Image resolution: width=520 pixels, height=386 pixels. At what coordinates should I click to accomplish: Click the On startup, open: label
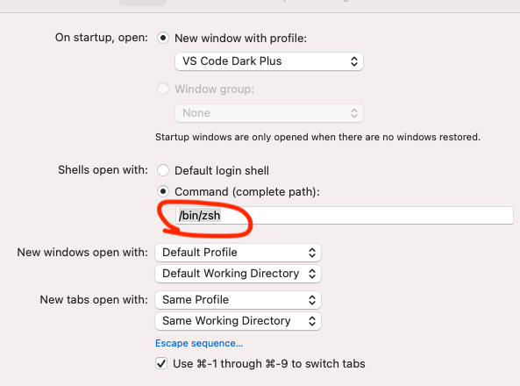[x=102, y=38]
